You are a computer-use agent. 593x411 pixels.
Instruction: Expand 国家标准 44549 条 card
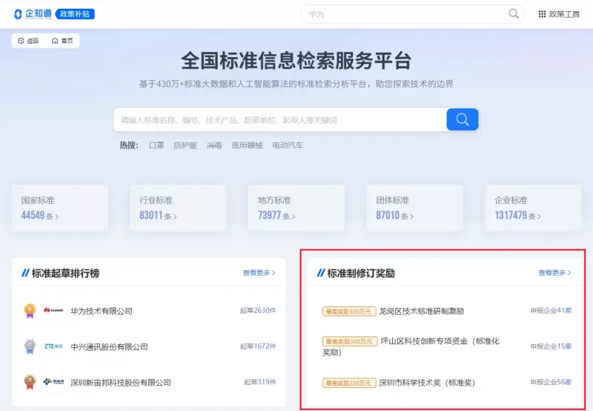coord(60,208)
